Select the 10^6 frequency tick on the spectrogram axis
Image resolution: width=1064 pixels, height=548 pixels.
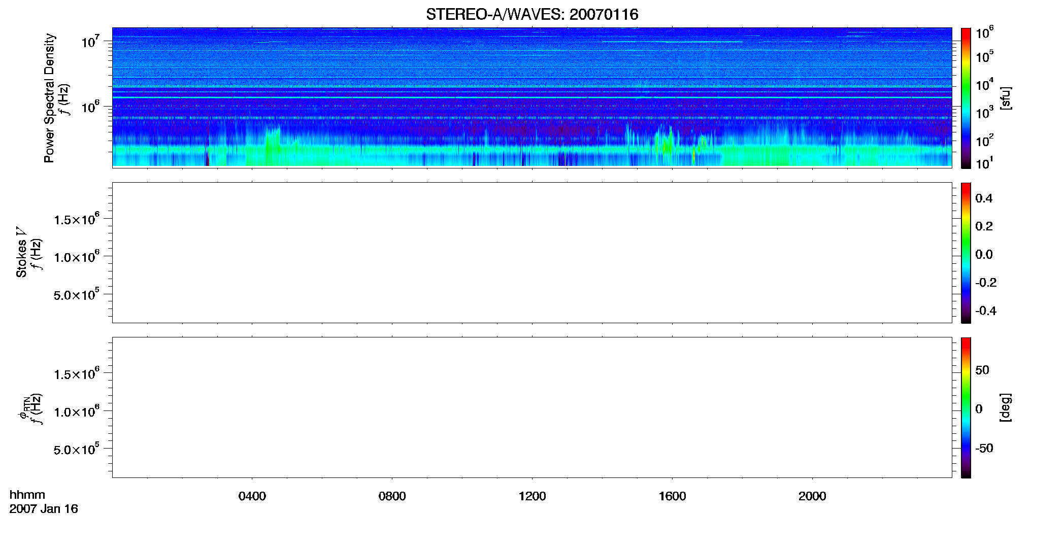pos(92,107)
